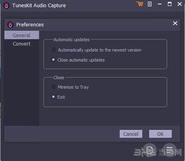
Task: Open the shopping cart purchase icon
Action: [140, 4]
